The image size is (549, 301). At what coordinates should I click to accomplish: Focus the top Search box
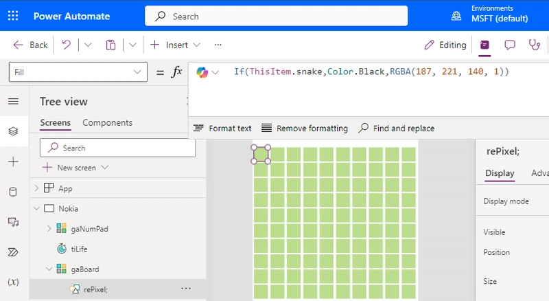click(x=277, y=16)
